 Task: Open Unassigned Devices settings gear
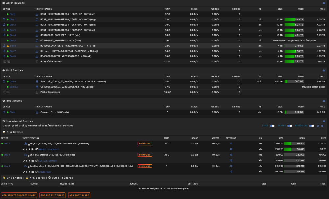(x=322, y=126)
